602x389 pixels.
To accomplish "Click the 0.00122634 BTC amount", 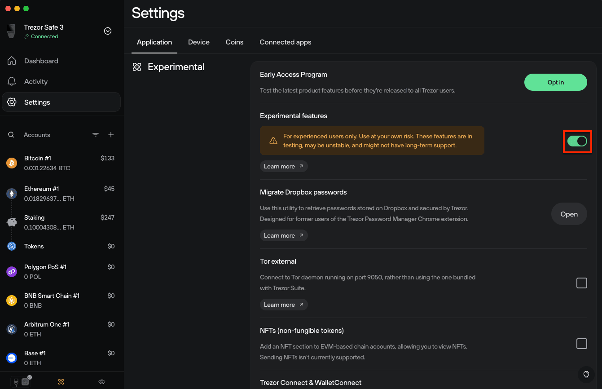I will tap(47, 168).
